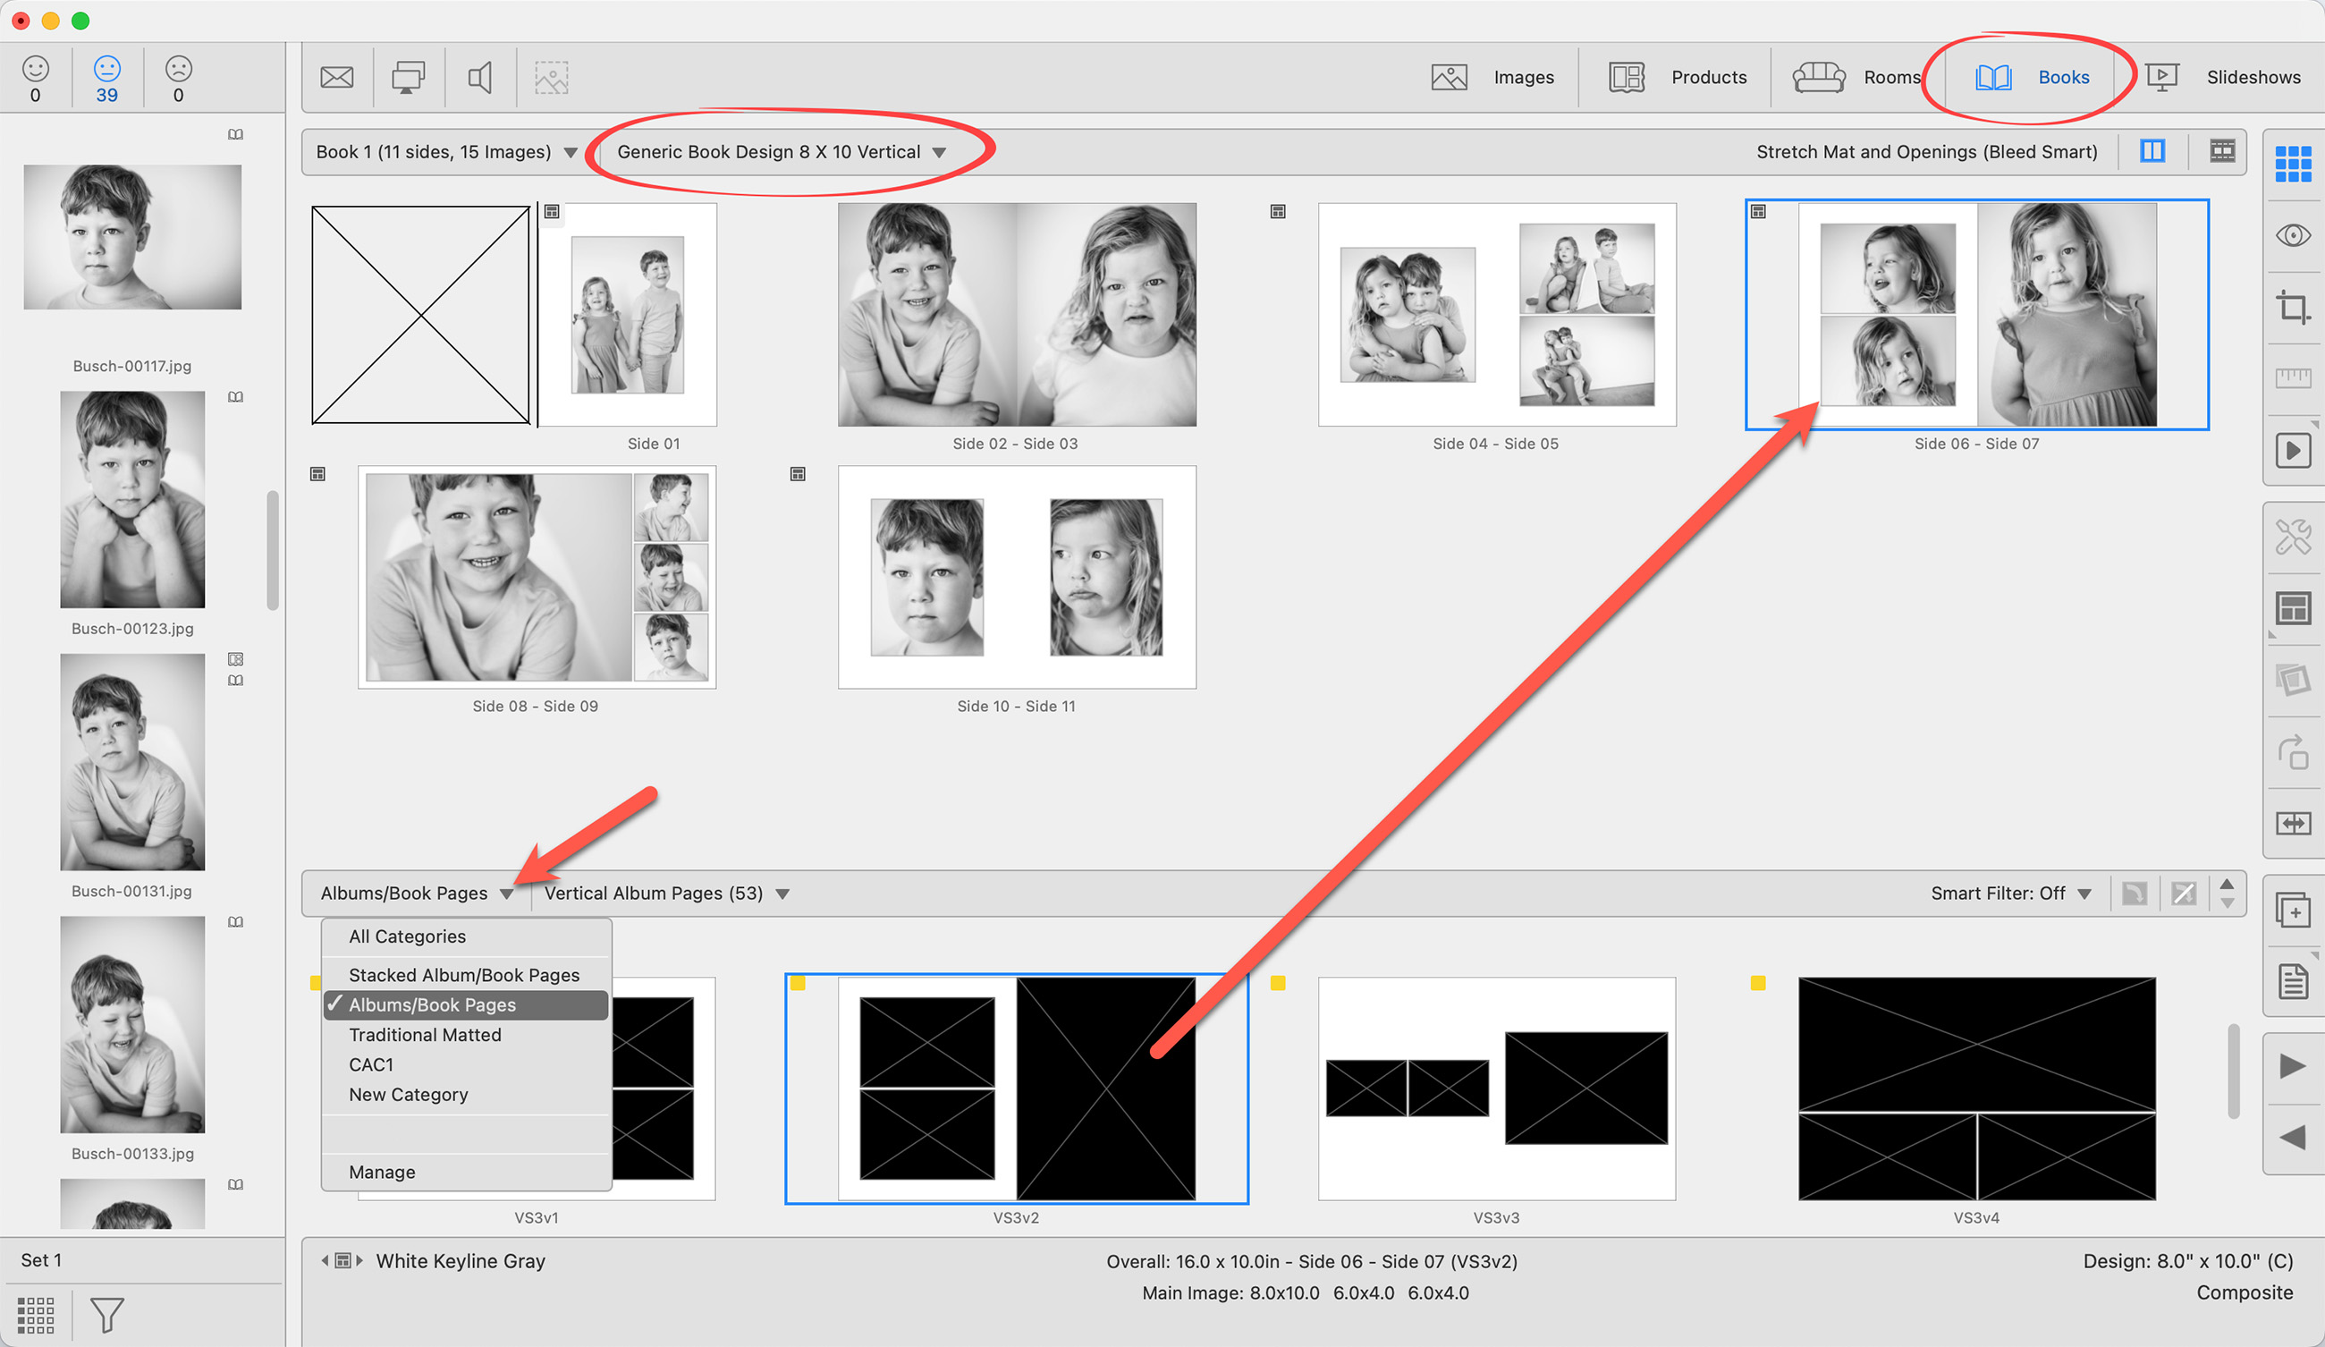Click the speaker sound icon
2325x1347 pixels.
480,78
